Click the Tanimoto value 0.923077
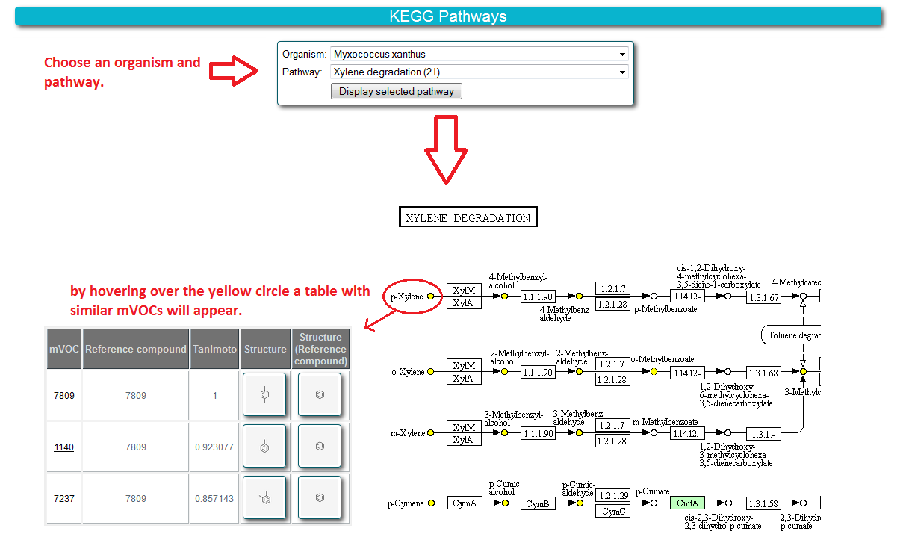Screen dimensions: 903x537 (x=214, y=447)
